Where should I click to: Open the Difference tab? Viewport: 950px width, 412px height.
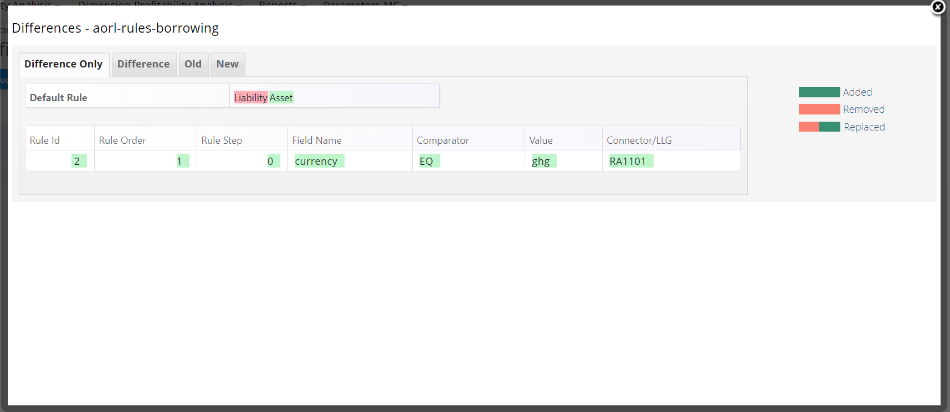coord(143,64)
